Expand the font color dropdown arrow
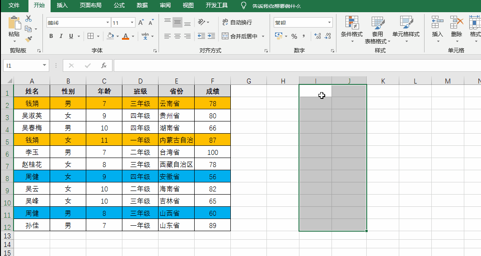 [133, 36]
